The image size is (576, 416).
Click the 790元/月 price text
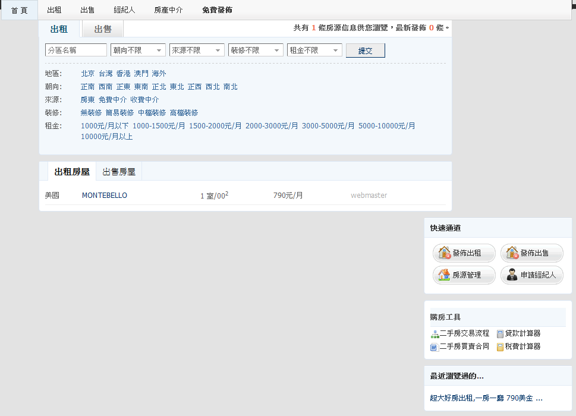(x=288, y=196)
